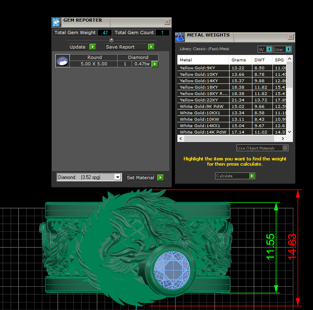Open the Diamond (3.52 spg) material dropdown
Screen dimensions: 313x310
(117, 177)
